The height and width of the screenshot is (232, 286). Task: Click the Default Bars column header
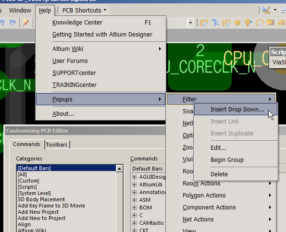(x=148, y=169)
